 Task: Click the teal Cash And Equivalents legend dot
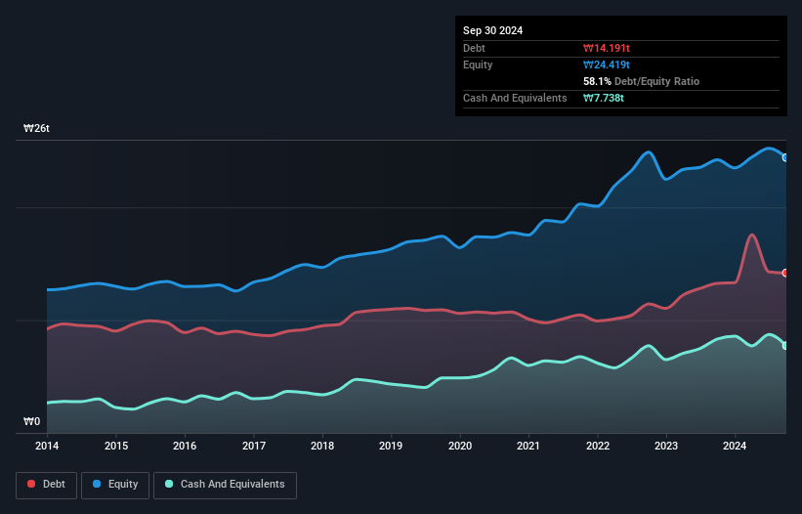coord(169,484)
